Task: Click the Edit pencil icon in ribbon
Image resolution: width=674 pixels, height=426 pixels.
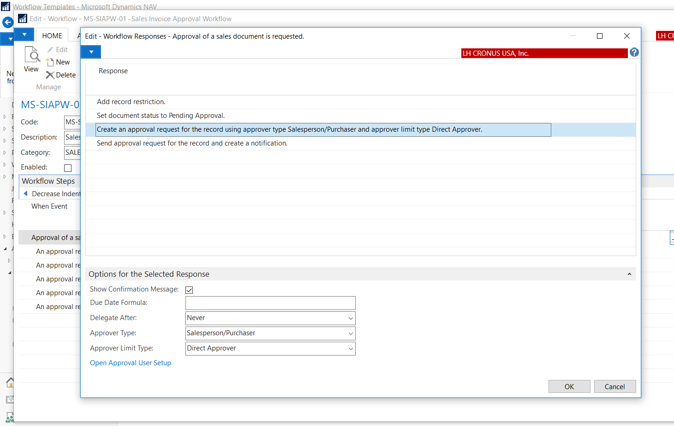Action: [x=50, y=50]
